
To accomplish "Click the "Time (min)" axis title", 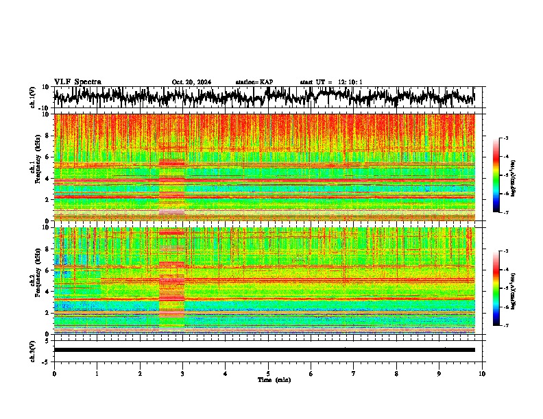I will pyautogui.click(x=274, y=380).
